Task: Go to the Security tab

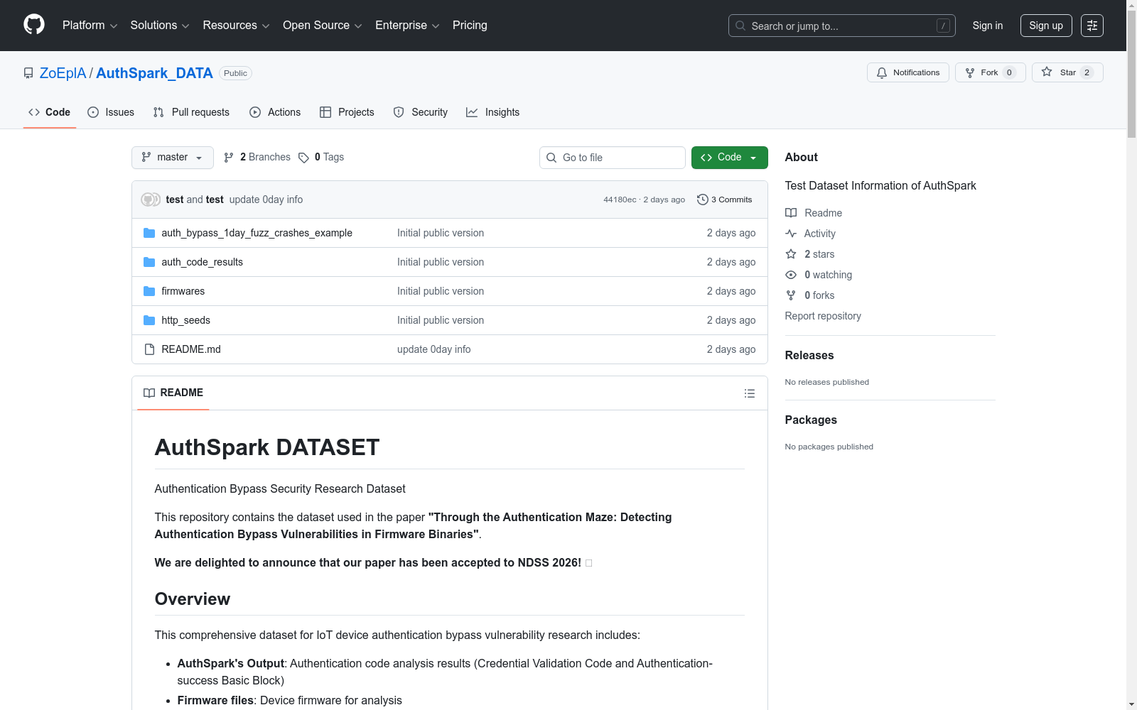Action: coord(421,112)
